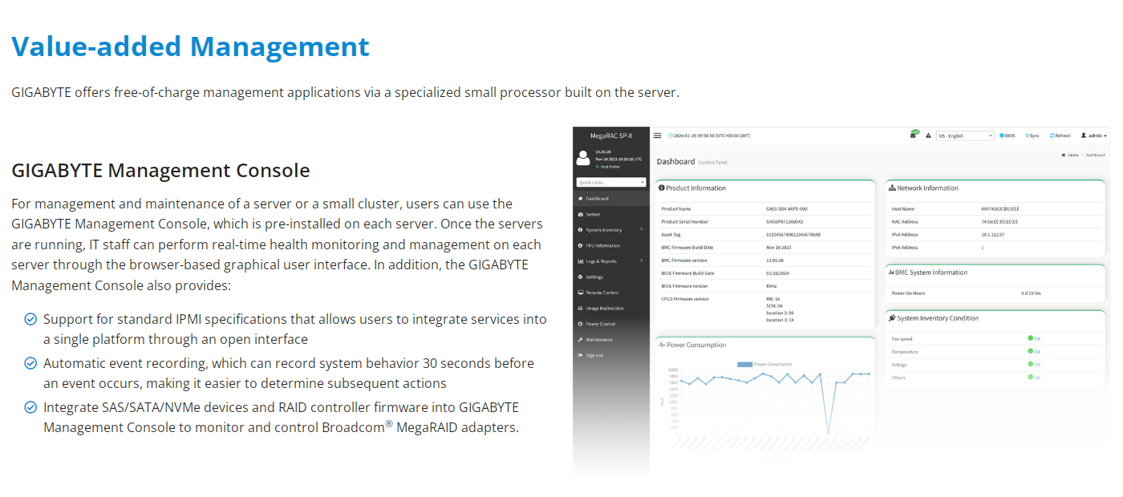Click the Product Information info icon

pos(662,188)
